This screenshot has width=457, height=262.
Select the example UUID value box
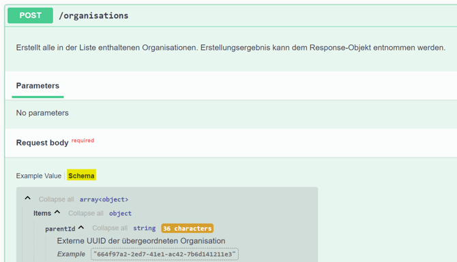pos(164,254)
